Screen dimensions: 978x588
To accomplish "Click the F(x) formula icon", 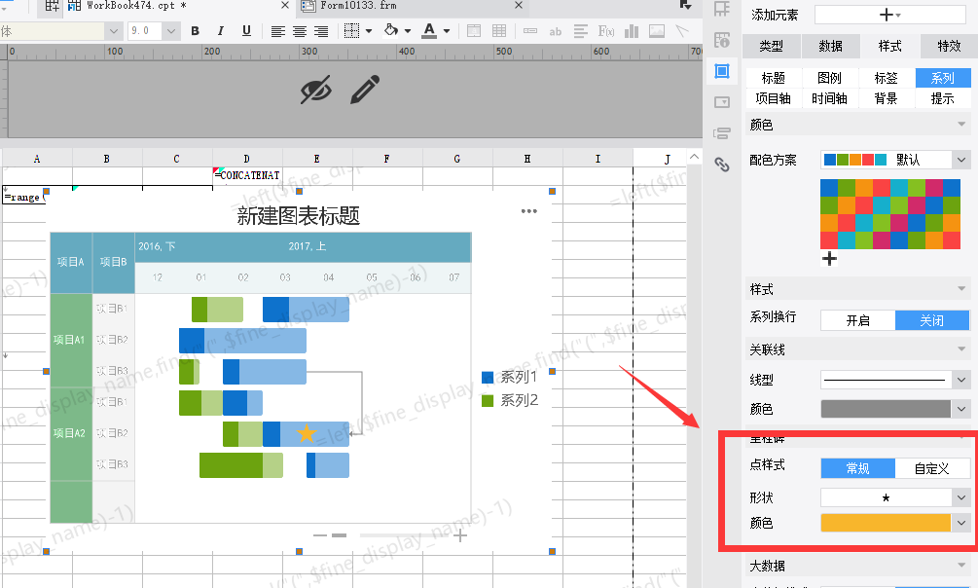I will tap(605, 31).
